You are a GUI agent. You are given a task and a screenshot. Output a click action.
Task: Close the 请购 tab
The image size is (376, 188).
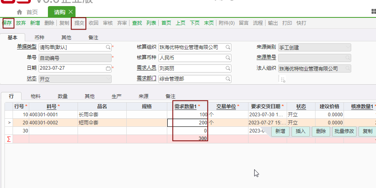click(71, 12)
